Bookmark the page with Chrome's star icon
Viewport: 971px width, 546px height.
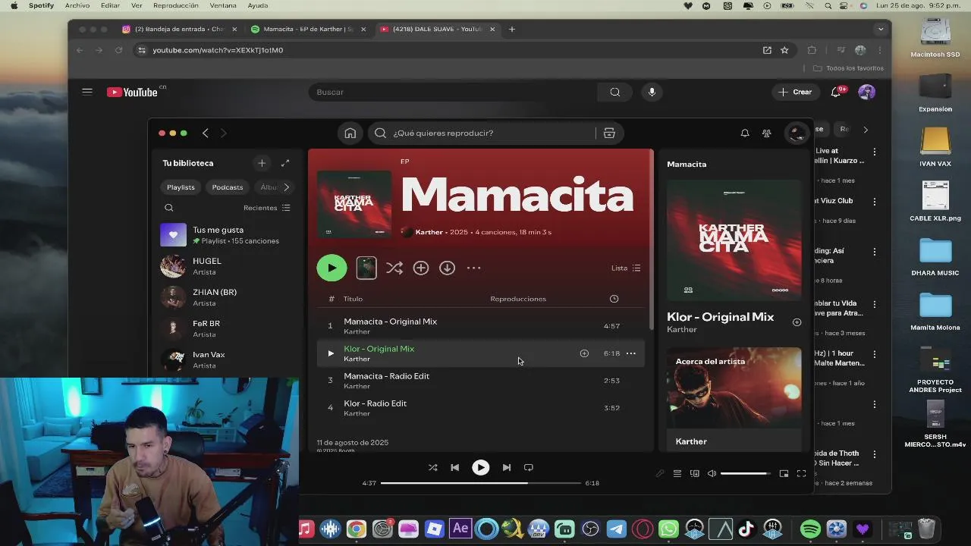tap(784, 50)
